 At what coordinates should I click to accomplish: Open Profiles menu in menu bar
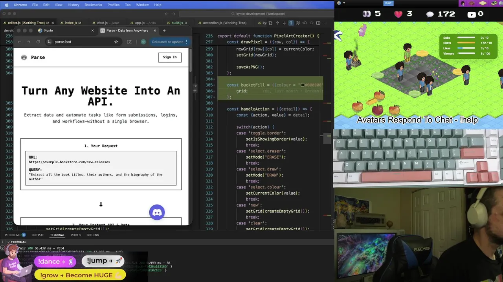click(114, 5)
